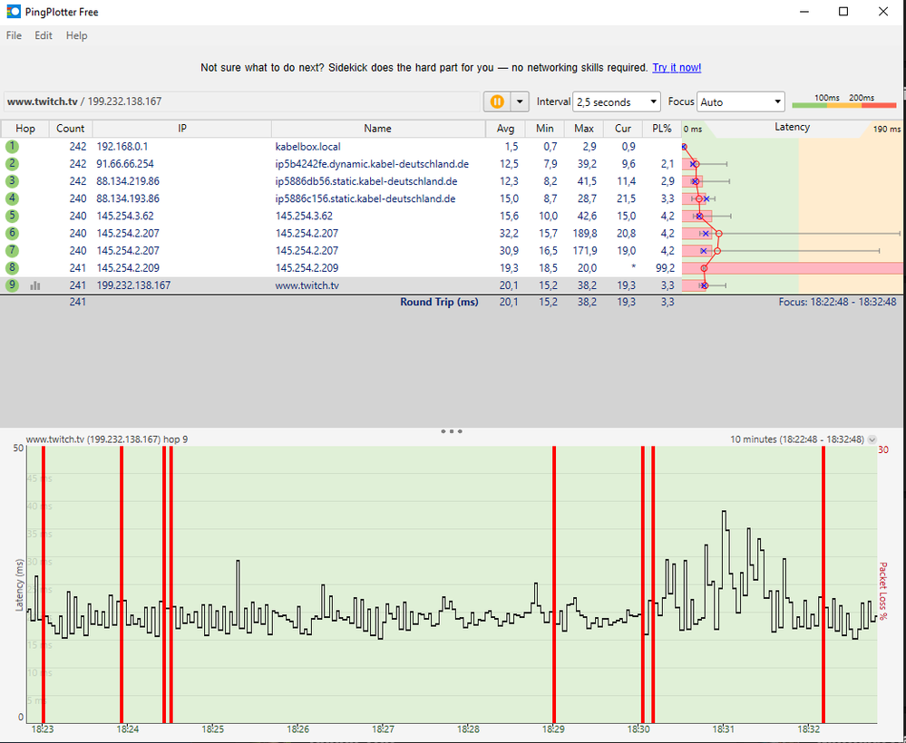Open the dropdown arrow beside the pause button
Screen dimensions: 906x743
[520, 101]
